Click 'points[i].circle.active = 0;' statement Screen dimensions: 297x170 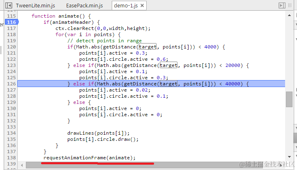coord(121,115)
